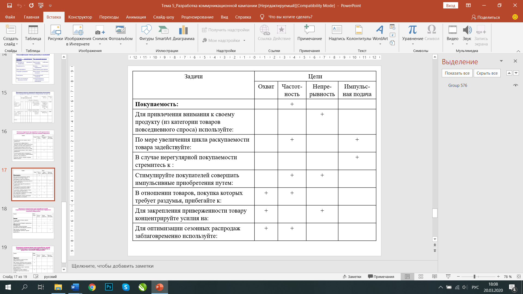Click Изображения в Интернете icon
523x294 pixels.
pyautogui.click(x=78, y=30)
